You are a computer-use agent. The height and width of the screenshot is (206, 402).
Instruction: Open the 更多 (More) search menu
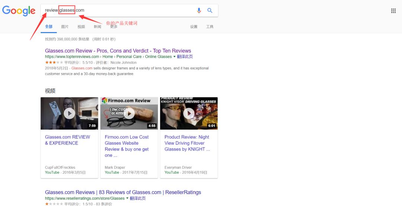(114, 26)
